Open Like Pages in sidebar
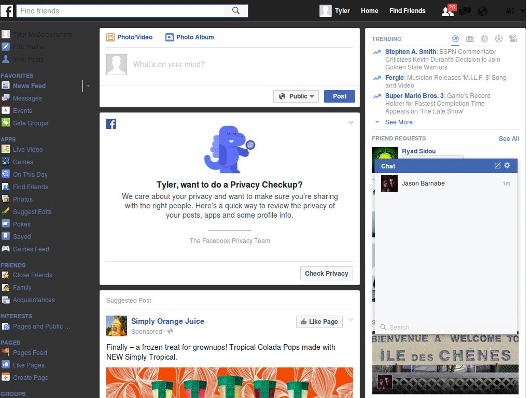531x398 pixels. (29, 365)
